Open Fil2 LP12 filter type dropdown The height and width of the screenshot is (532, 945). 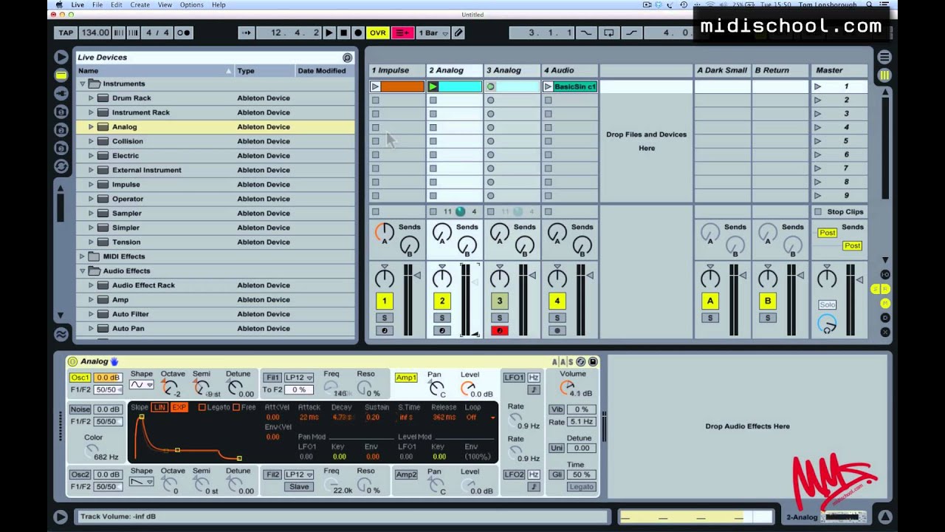pyautogui.click(x=299, y=474)
